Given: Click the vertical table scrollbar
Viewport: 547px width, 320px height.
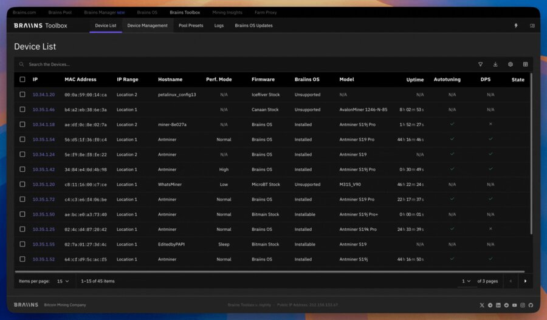Looking at the screenshot, I should [531, 154].
